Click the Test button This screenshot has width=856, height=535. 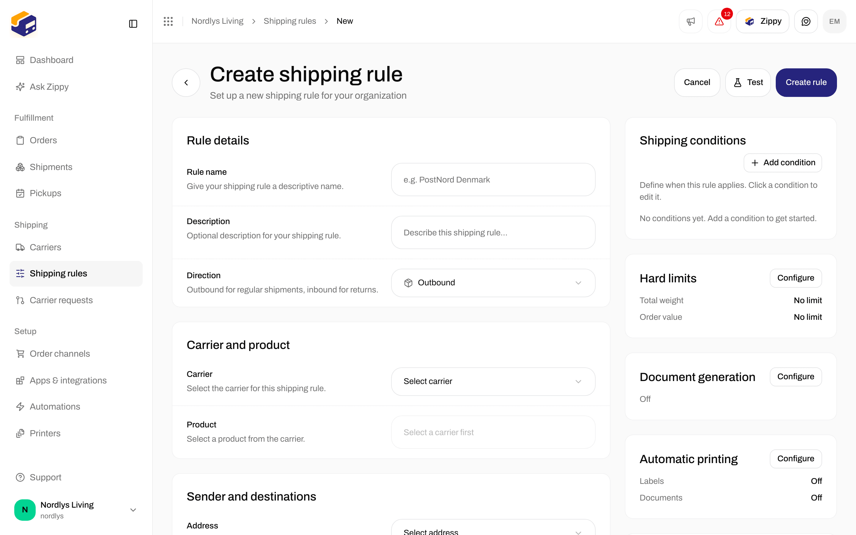(x=748, y=82)
